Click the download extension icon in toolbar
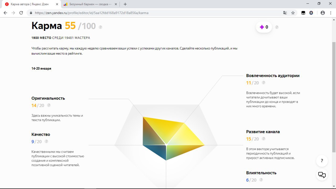336x189 pixels. coord(311,13)
